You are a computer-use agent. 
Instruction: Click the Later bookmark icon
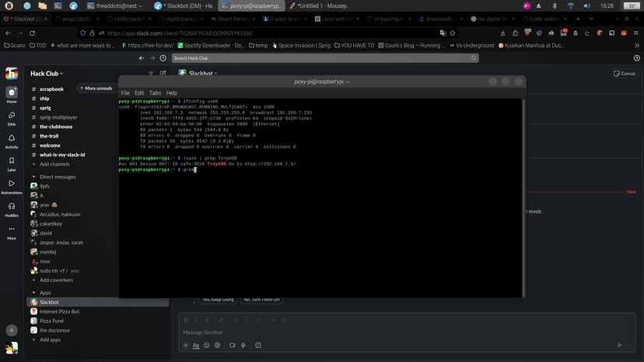(x=12, y=162)
